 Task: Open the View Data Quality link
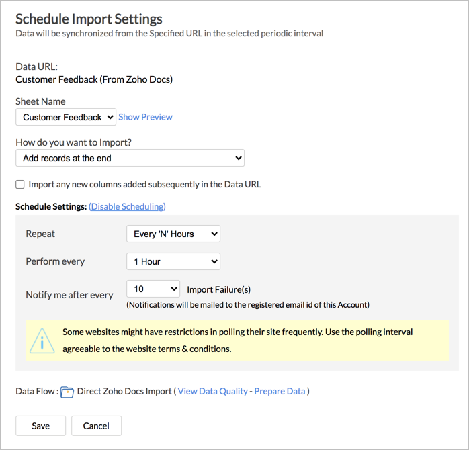[213, 391]
